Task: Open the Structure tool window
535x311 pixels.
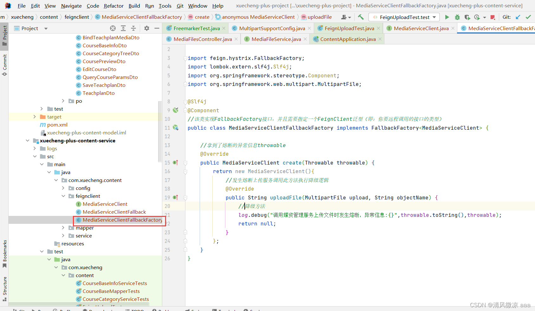Action: click(4, 288)
